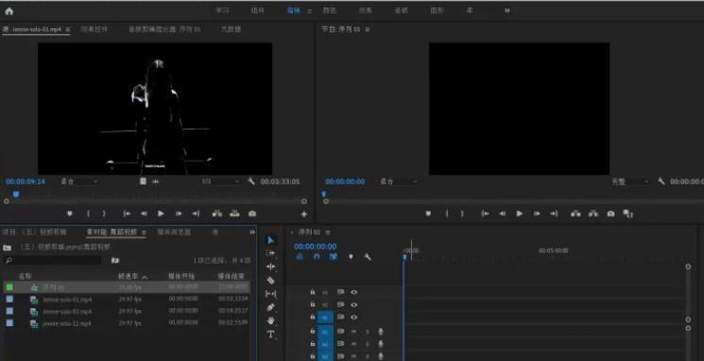Mute audio track A1
This screenshot has width=704, height=361.
click(353, 332)
